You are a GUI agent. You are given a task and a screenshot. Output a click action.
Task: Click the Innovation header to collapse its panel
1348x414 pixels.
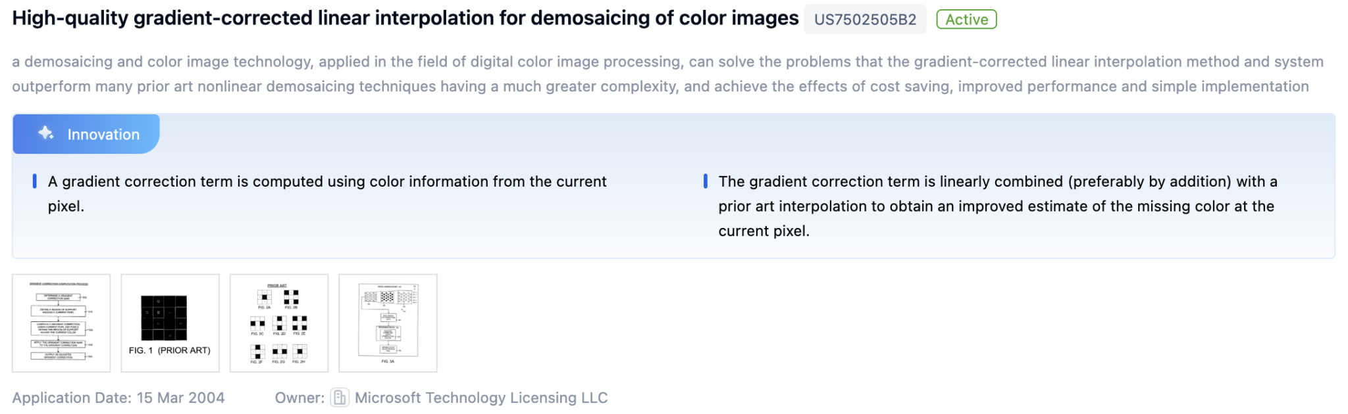point(86,134)
